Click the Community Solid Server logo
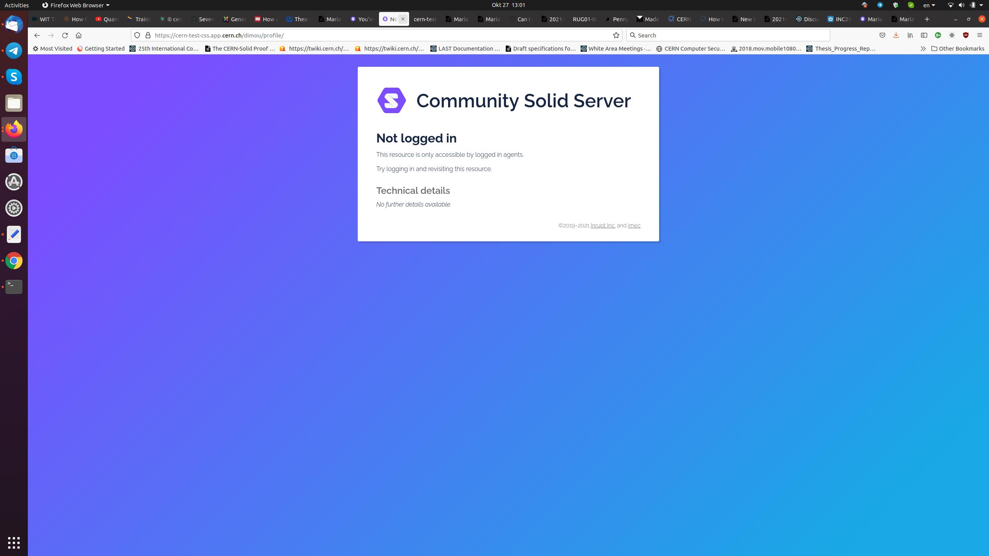The height and width of the screenshot is (556, 989). coord(392,100)
